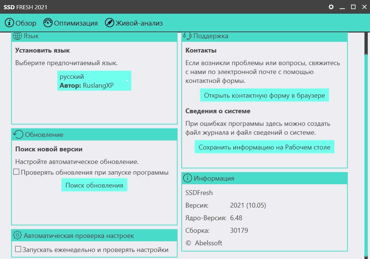Open the Живой-анализ tab
370x259 pixels.
click(134, 23)
